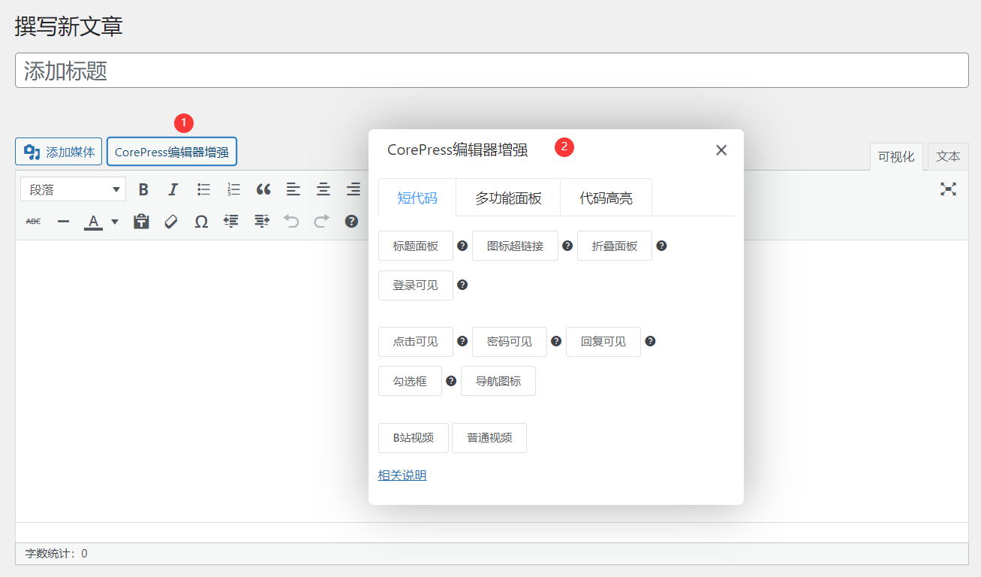Insert a horizontal line

coord(64,222)
